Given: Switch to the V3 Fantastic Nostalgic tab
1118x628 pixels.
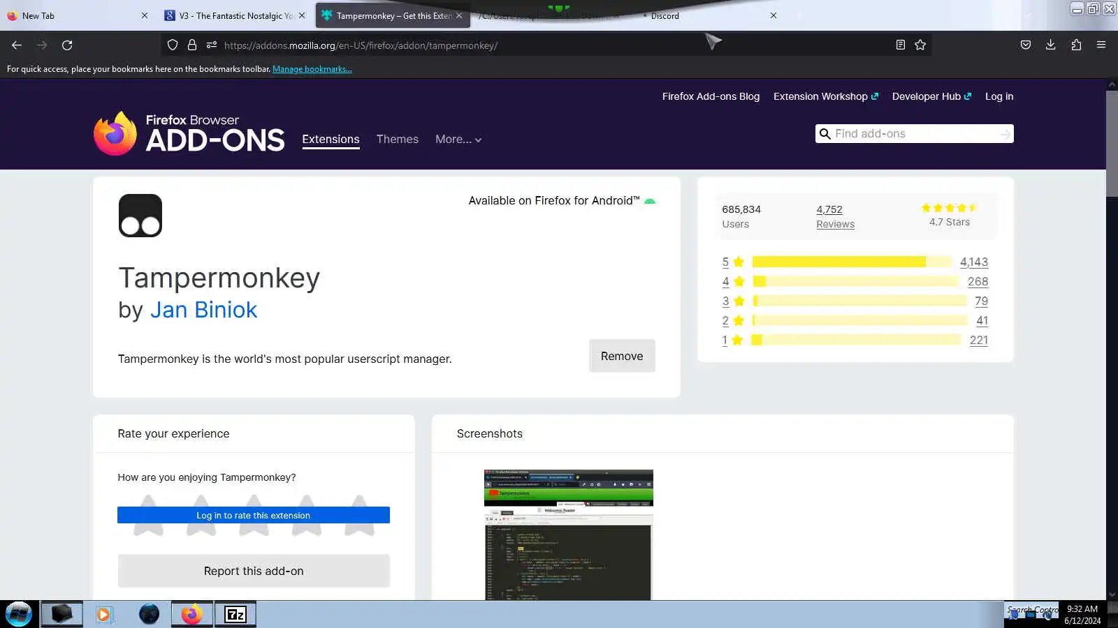Looking at the screenshot, I should [235, 15].
